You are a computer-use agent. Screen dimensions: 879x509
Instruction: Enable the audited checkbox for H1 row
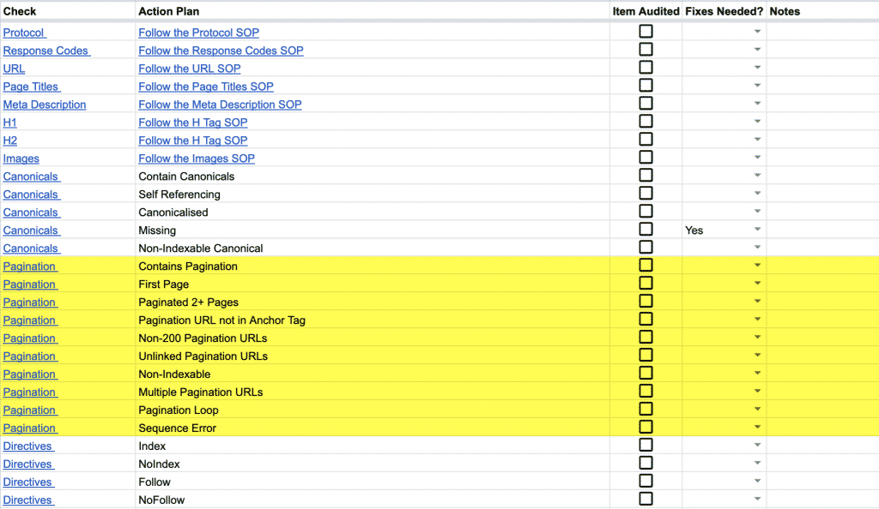tap(646, 122)
